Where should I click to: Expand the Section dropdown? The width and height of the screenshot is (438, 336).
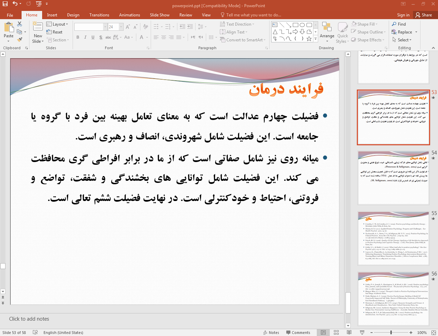click(59, 40)
